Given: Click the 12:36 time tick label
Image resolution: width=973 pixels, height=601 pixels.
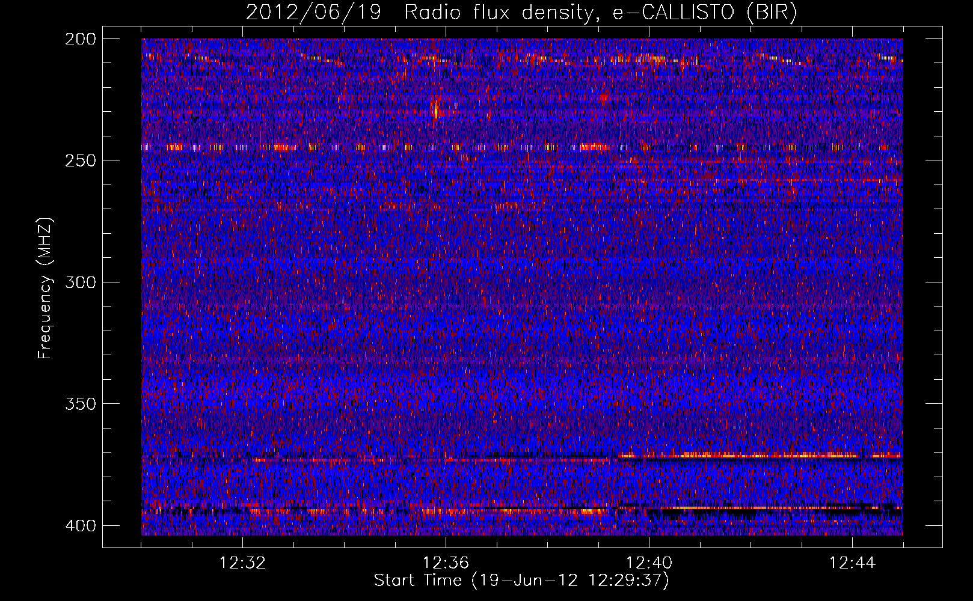Looking at the screenshot, I should pyautogui.click(x=446, y=563).
